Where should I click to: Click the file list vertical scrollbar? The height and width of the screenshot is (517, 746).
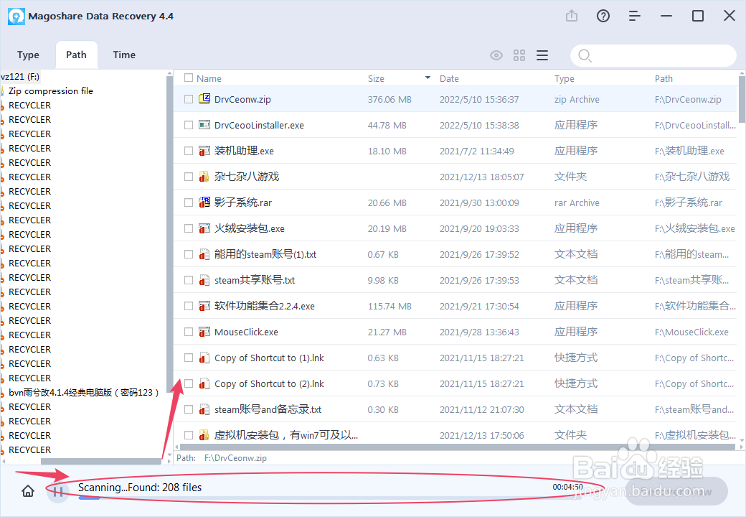pos(742,98)
